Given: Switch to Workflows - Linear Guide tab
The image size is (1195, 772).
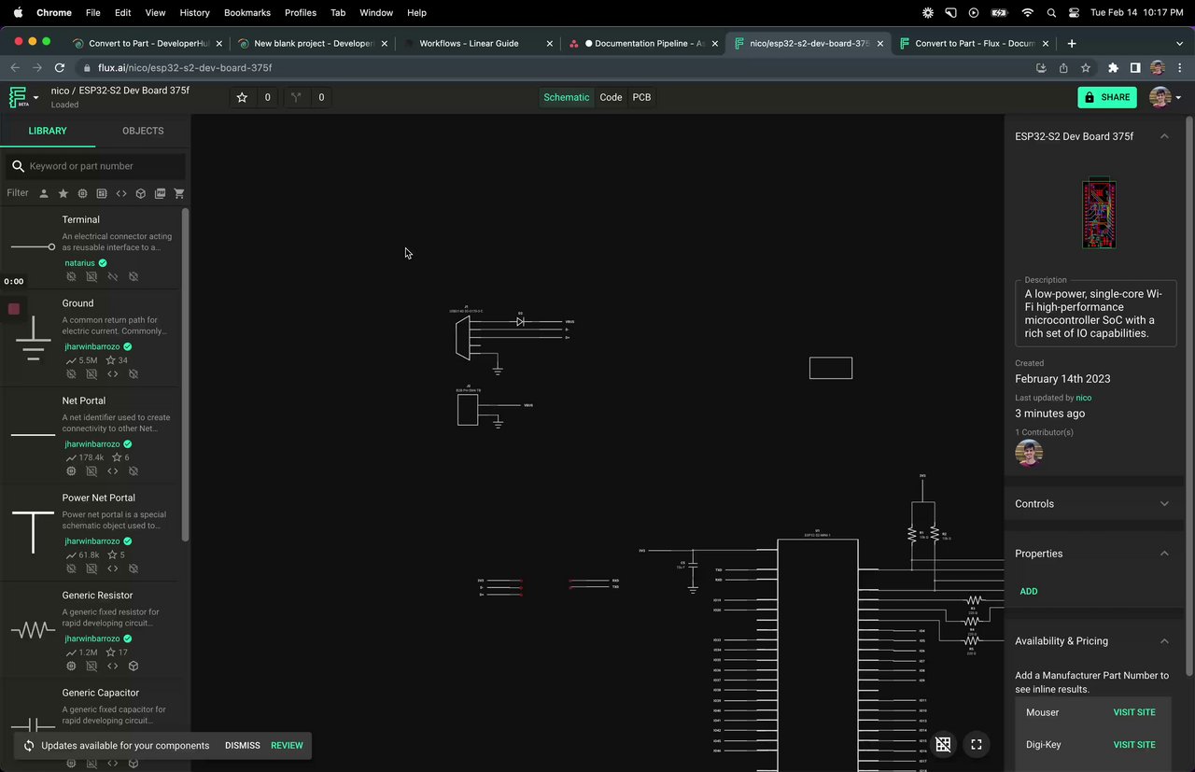Looking at the screenshot, I should point(477,43).
